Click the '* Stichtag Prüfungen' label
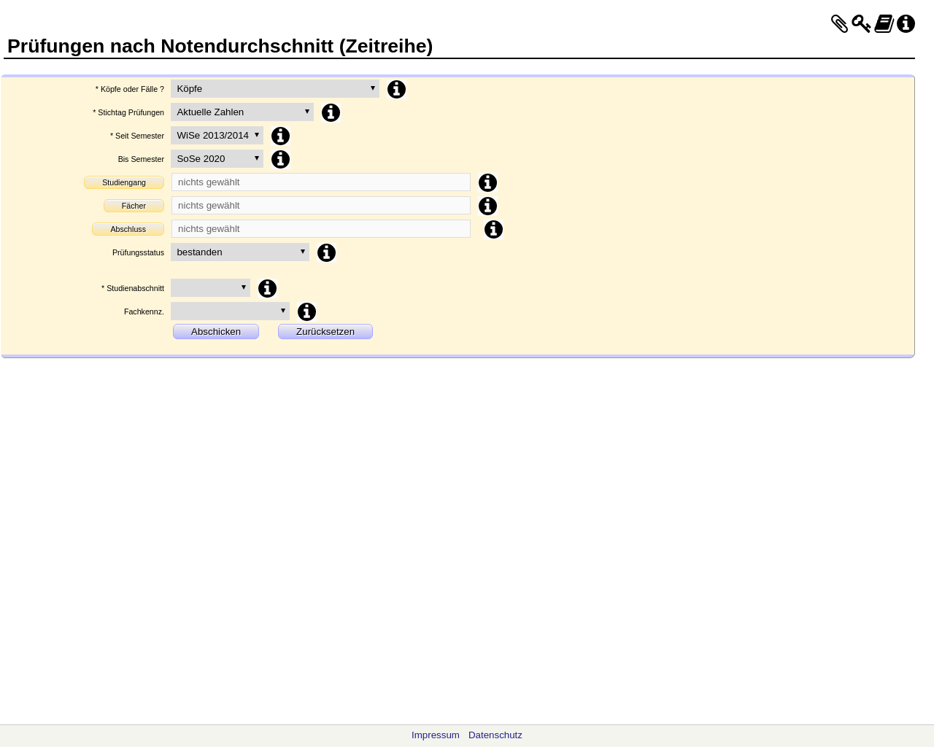This screenshot has height=747, width=934. (128, 112)
